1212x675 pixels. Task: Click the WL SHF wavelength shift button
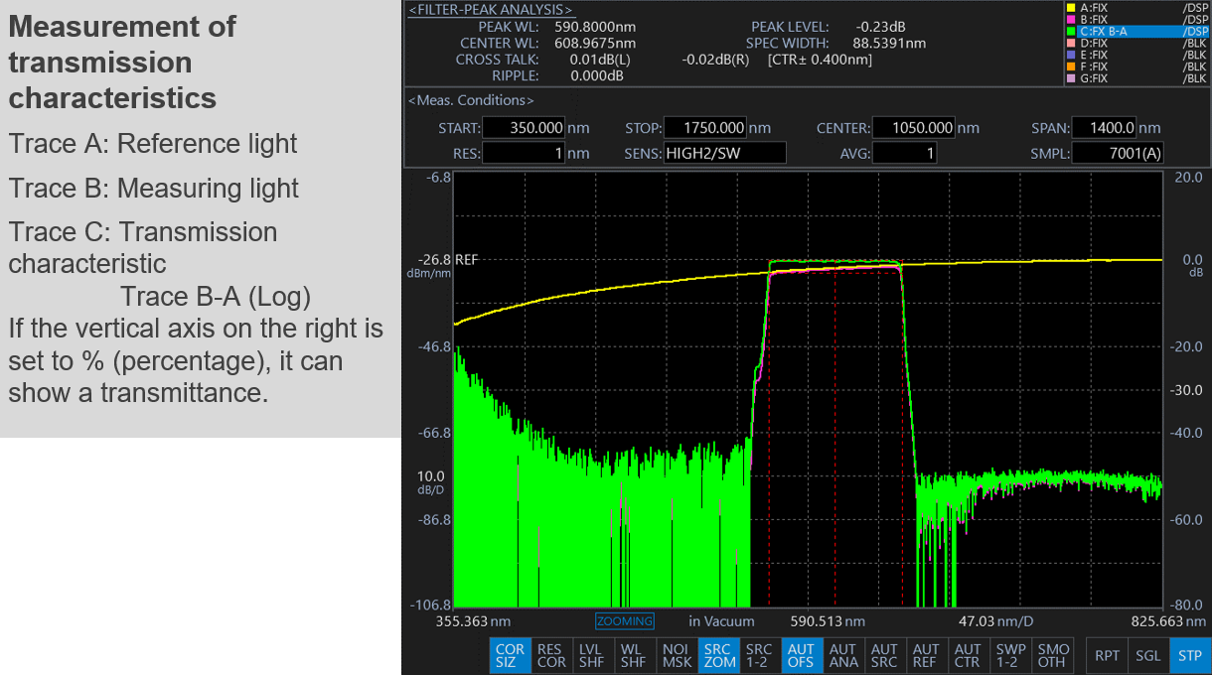(633, 656)
